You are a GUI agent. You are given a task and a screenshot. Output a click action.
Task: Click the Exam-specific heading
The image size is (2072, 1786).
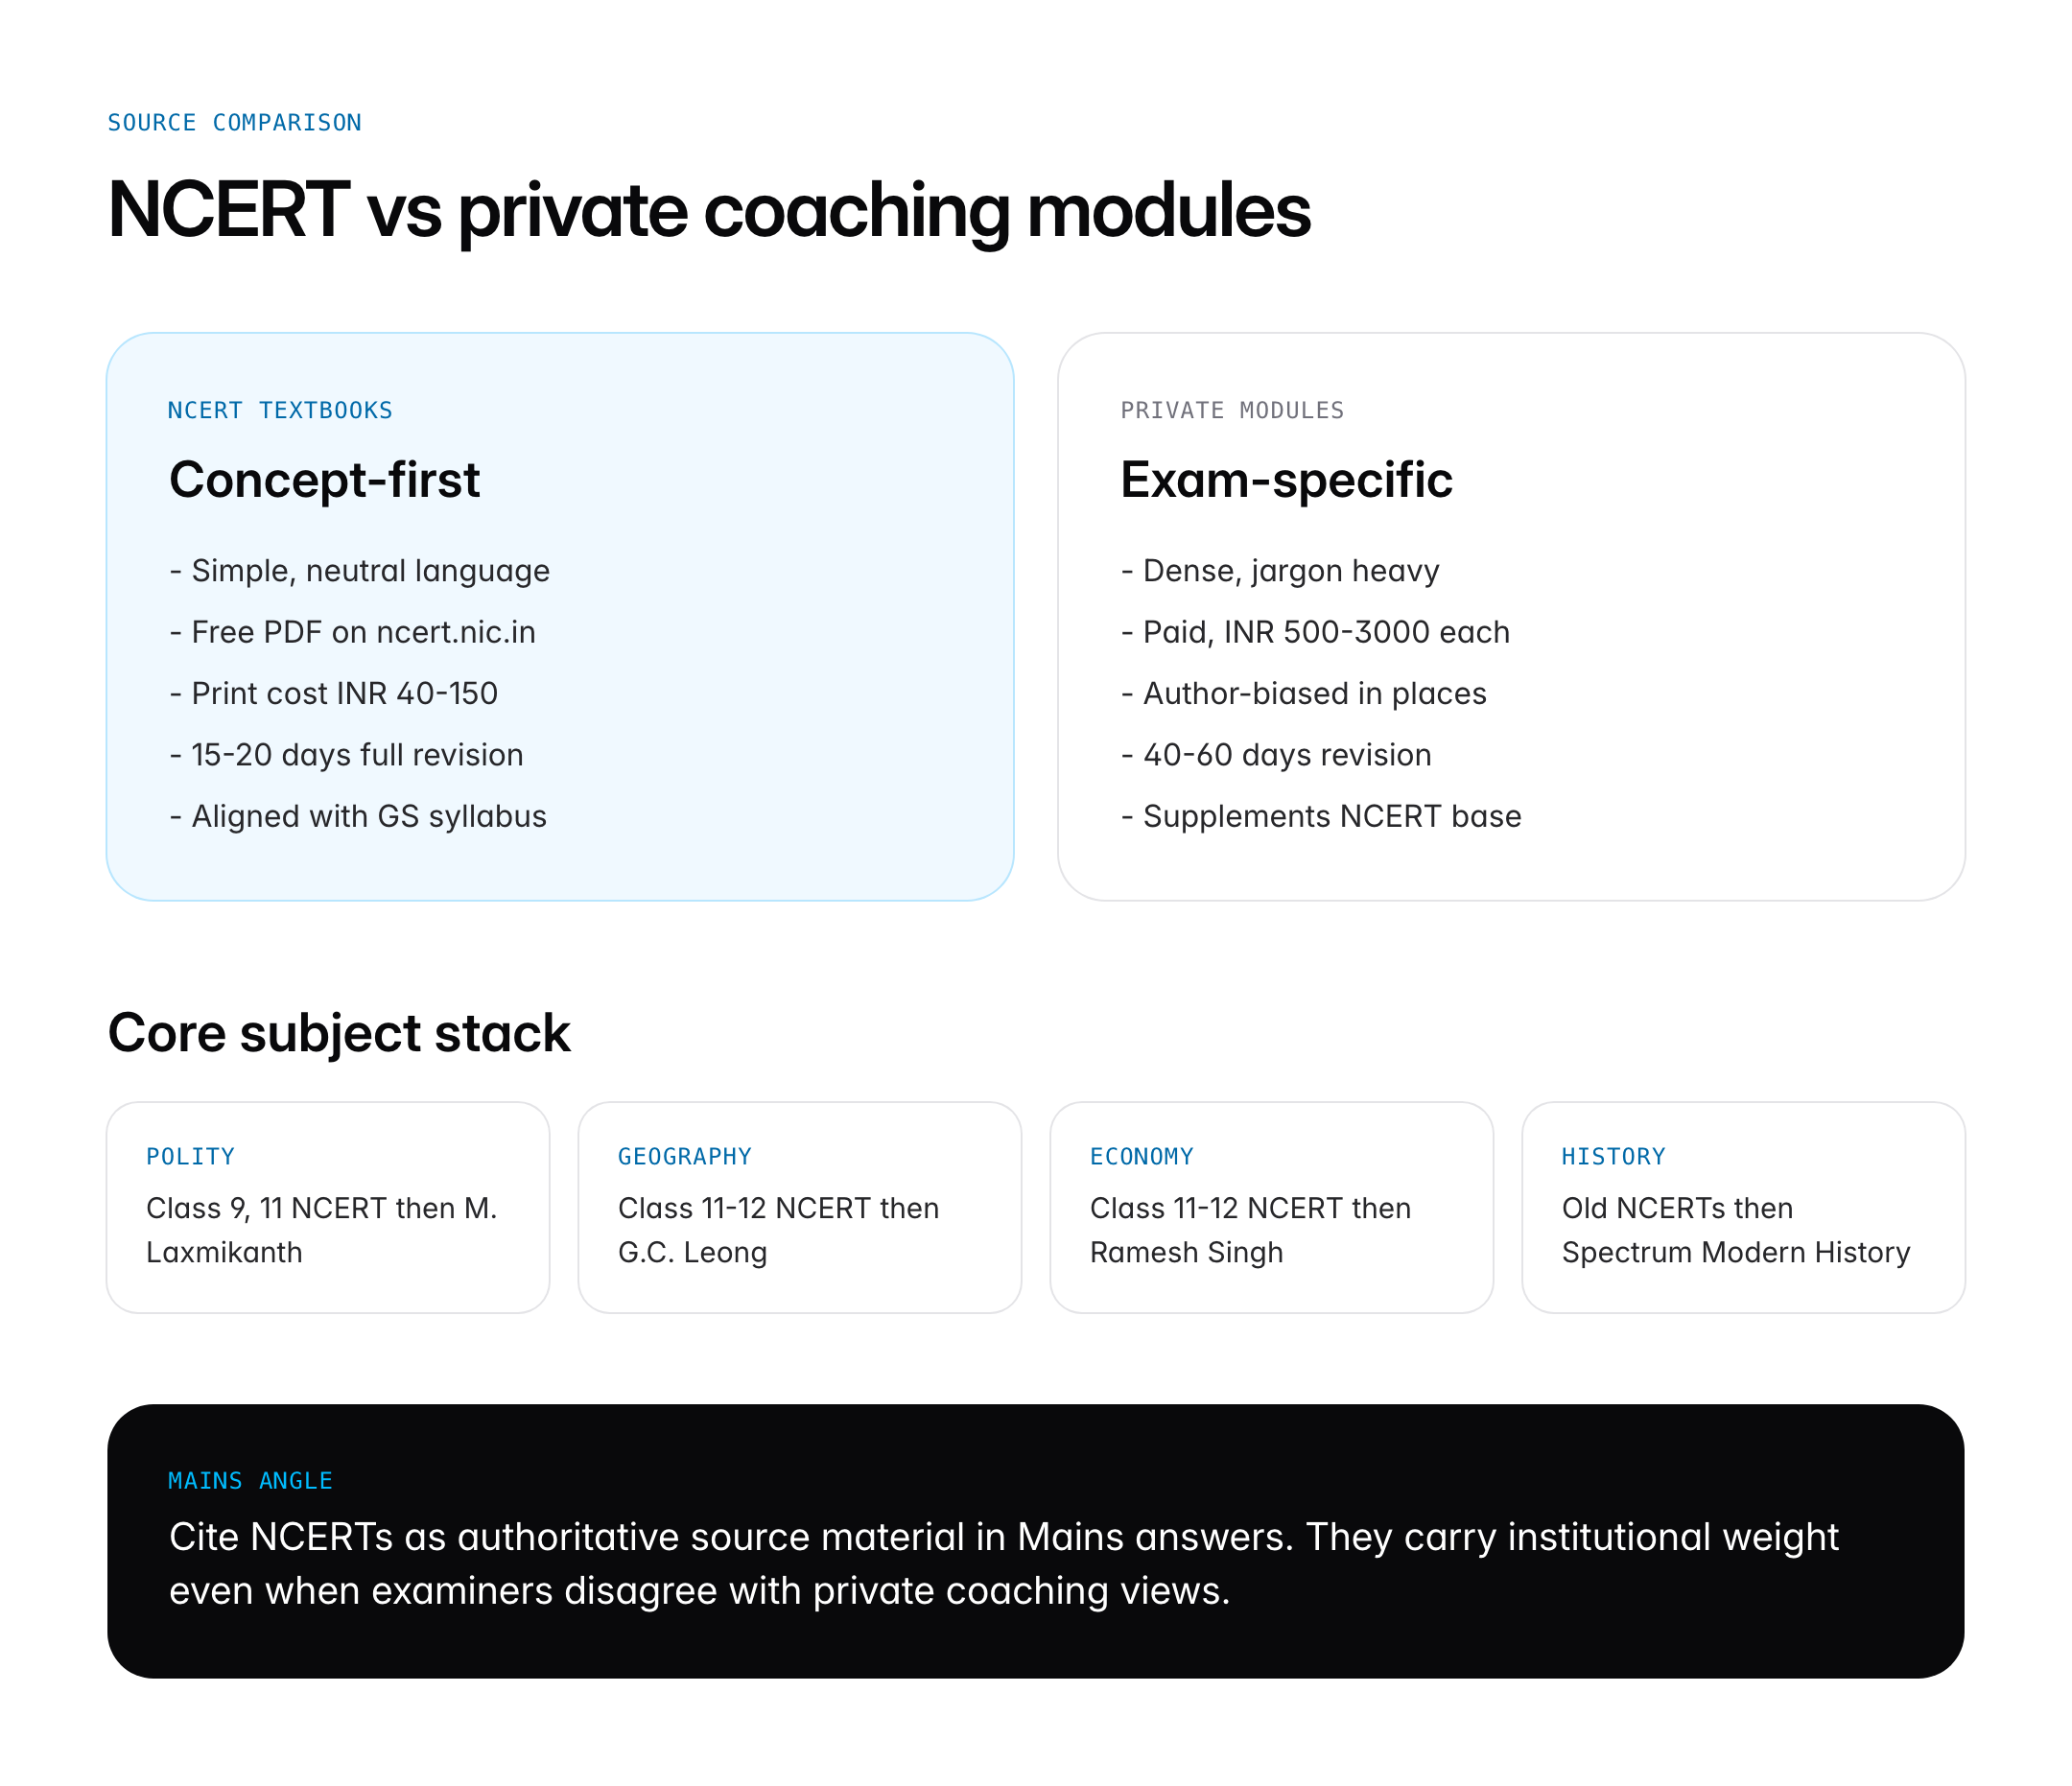(1285, 479)
